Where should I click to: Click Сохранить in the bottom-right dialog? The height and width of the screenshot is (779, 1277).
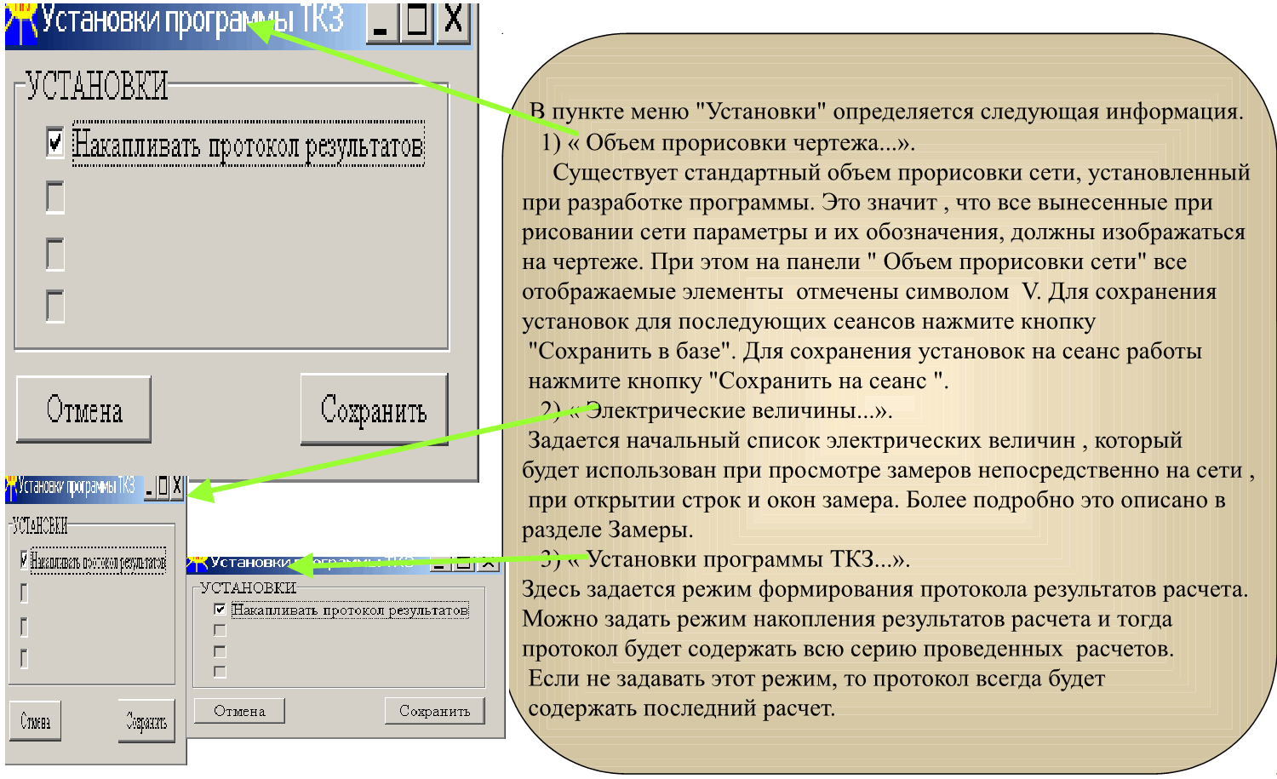click(434, 711)
